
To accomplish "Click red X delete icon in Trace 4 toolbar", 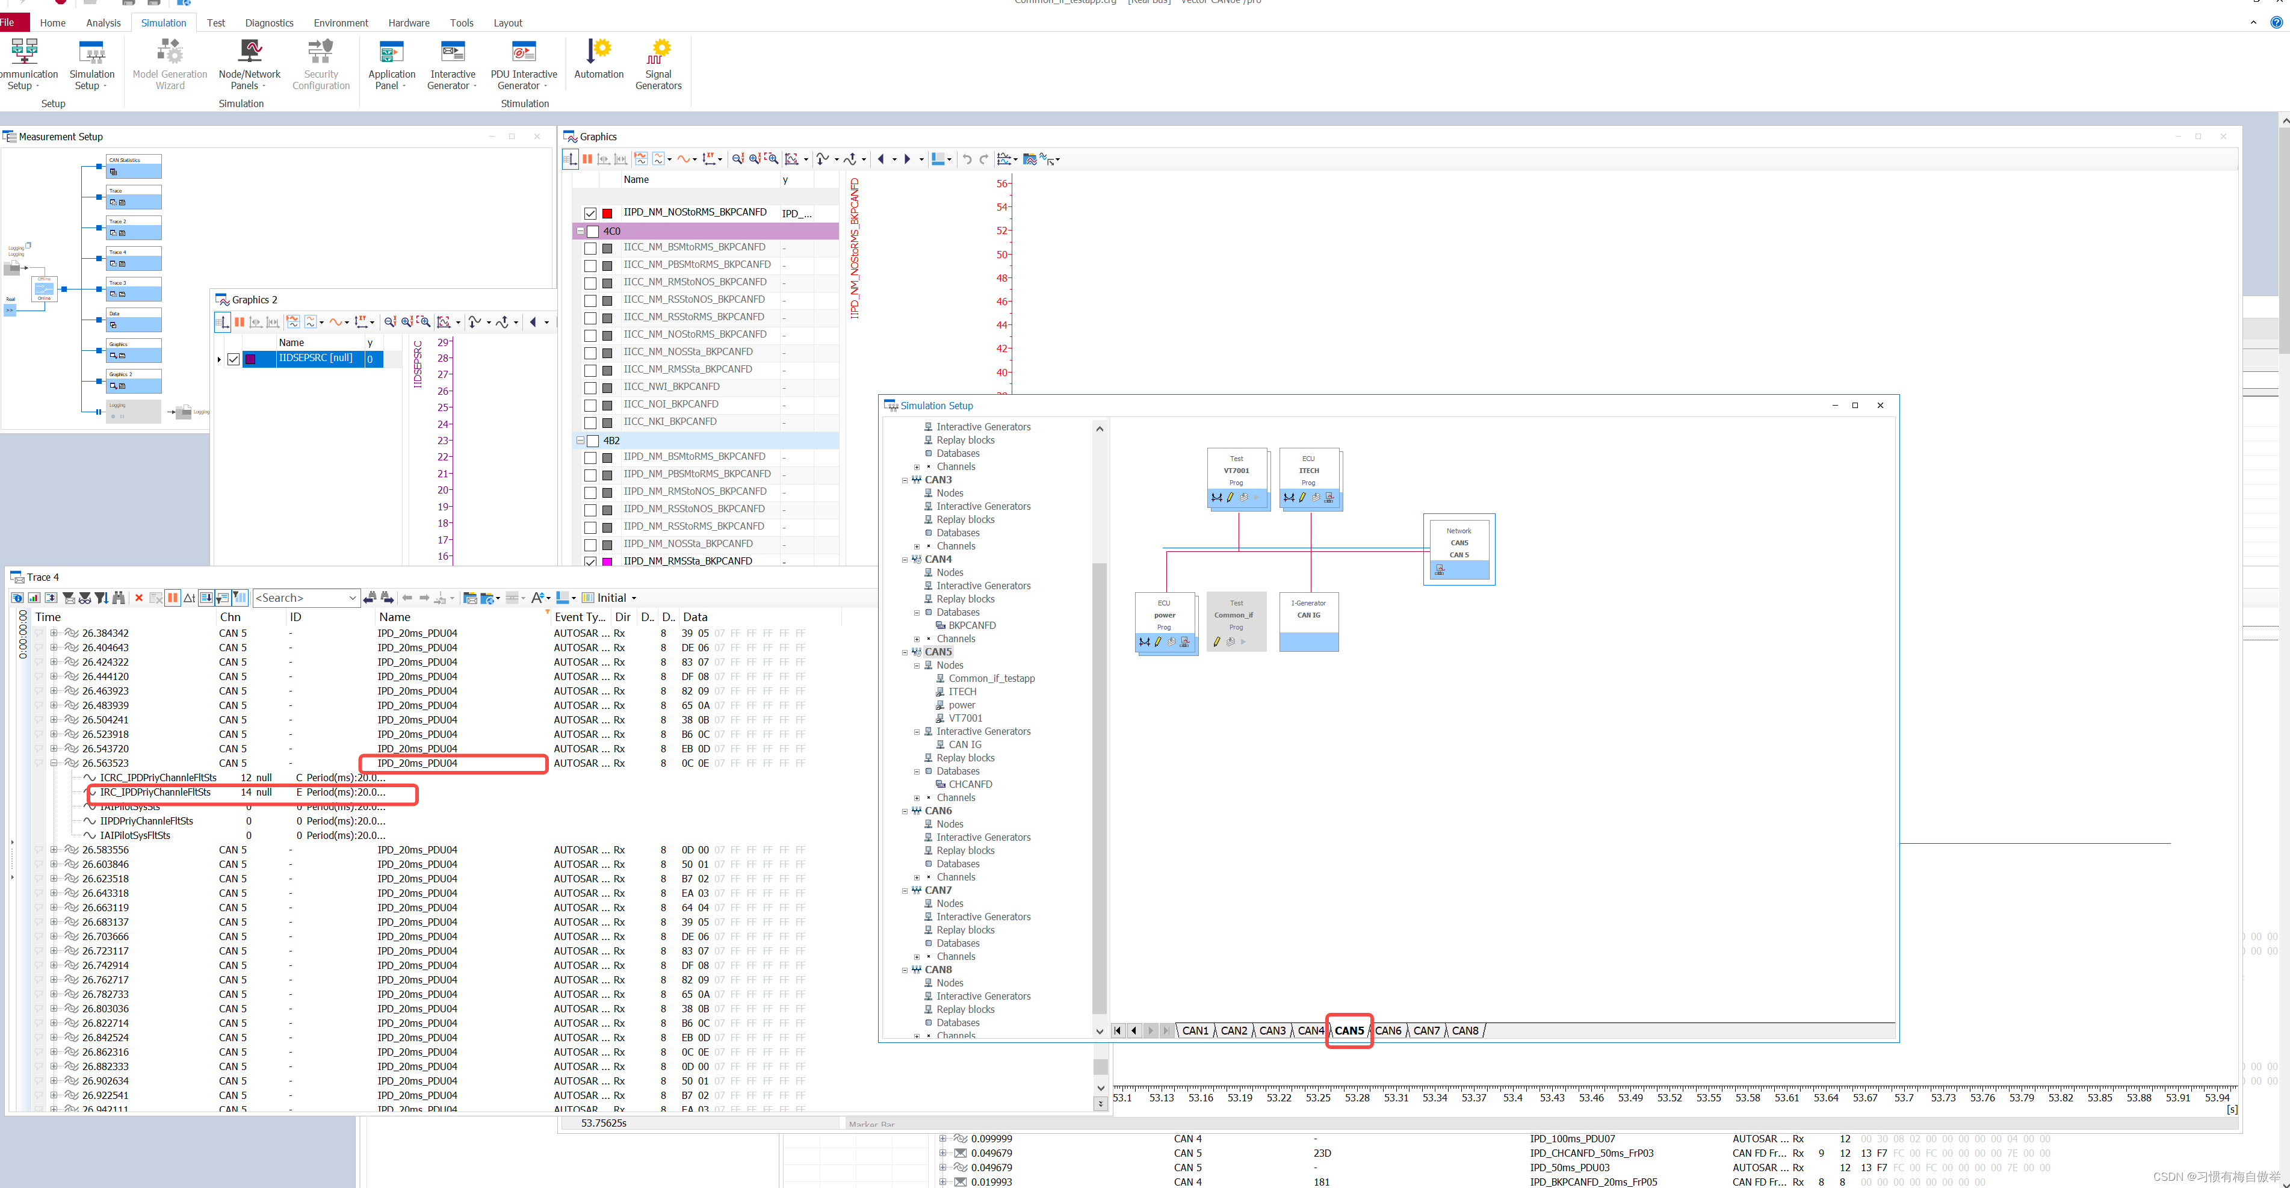I will tap(138, 598).
